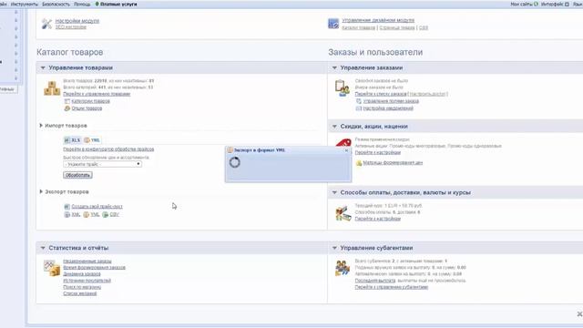This screenshot has width=583, height=328.
Task: Collapse the Способы оплаты, доставки section
Action: point(334,192)
